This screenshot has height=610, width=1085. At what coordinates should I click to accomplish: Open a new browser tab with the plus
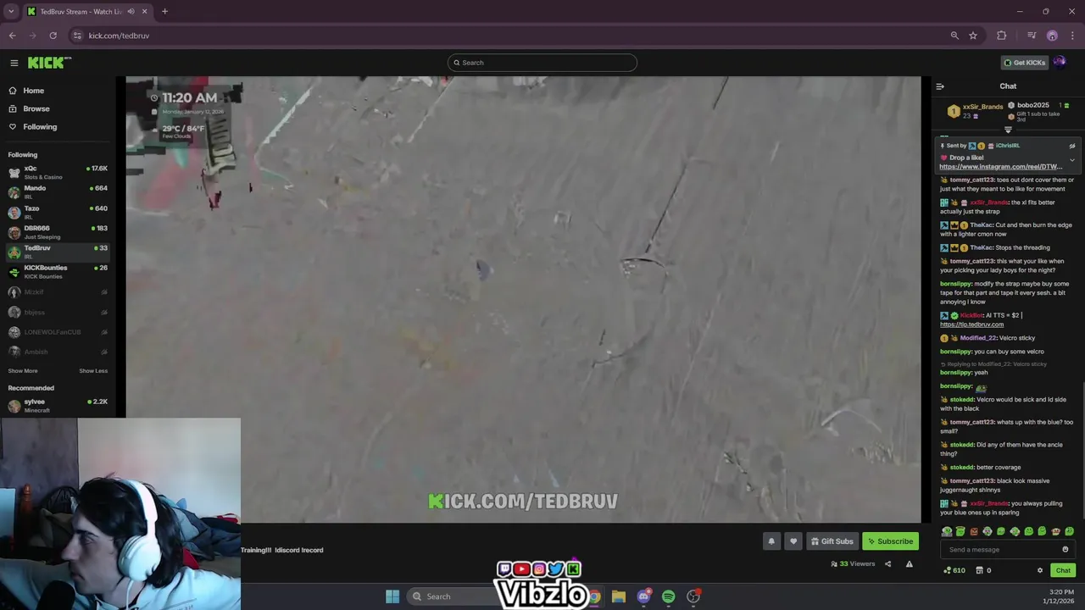[x=164, y=12]
